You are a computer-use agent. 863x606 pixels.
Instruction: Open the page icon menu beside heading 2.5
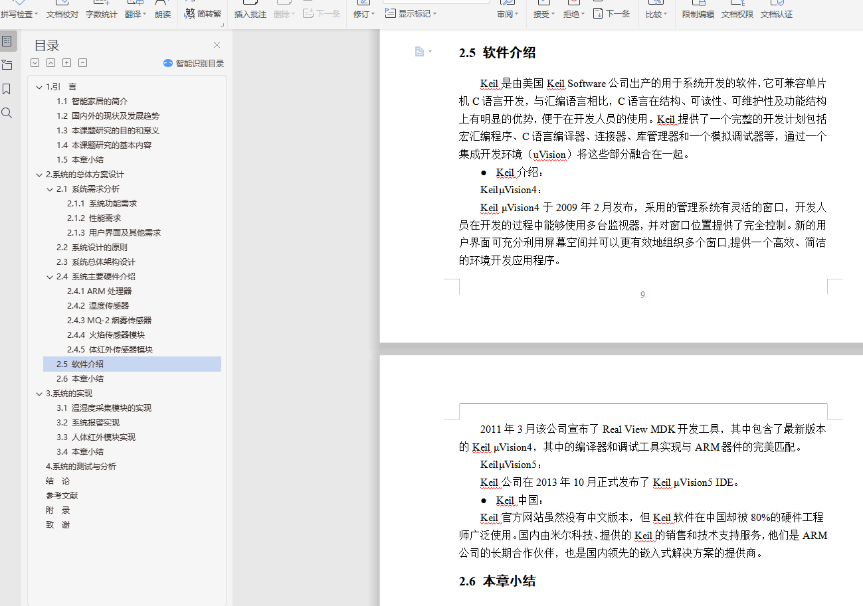[423, 52]
